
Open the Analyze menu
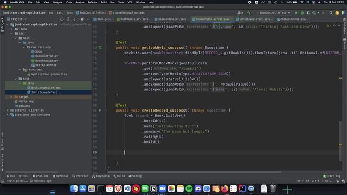click(x=80, y=2)
